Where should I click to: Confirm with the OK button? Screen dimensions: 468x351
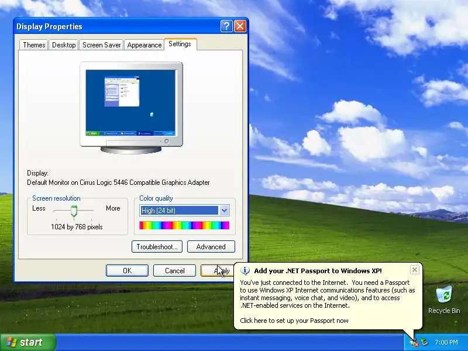coord(127,270)
